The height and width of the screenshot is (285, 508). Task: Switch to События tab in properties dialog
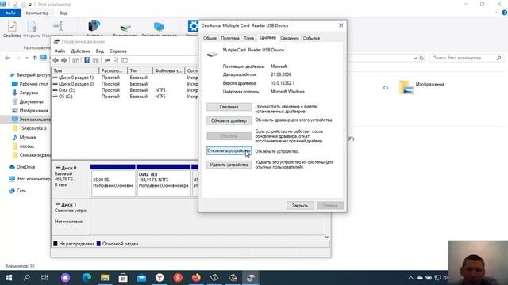[311, 38]
